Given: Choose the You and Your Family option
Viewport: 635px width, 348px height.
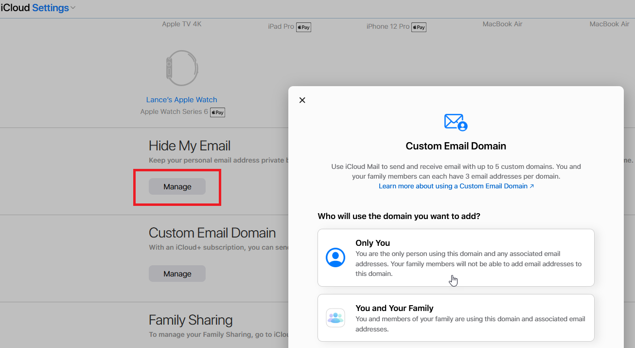Looking at the screenshot, I should coord(456,318).
